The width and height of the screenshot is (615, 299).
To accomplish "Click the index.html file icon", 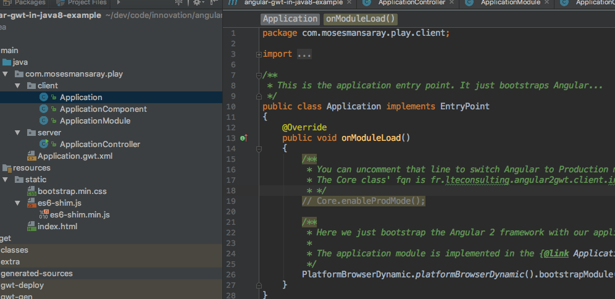I will 31,226.
